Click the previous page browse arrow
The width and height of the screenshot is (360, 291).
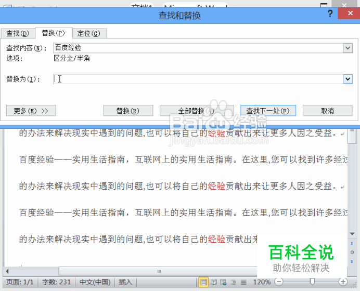[x=352, y=243]
